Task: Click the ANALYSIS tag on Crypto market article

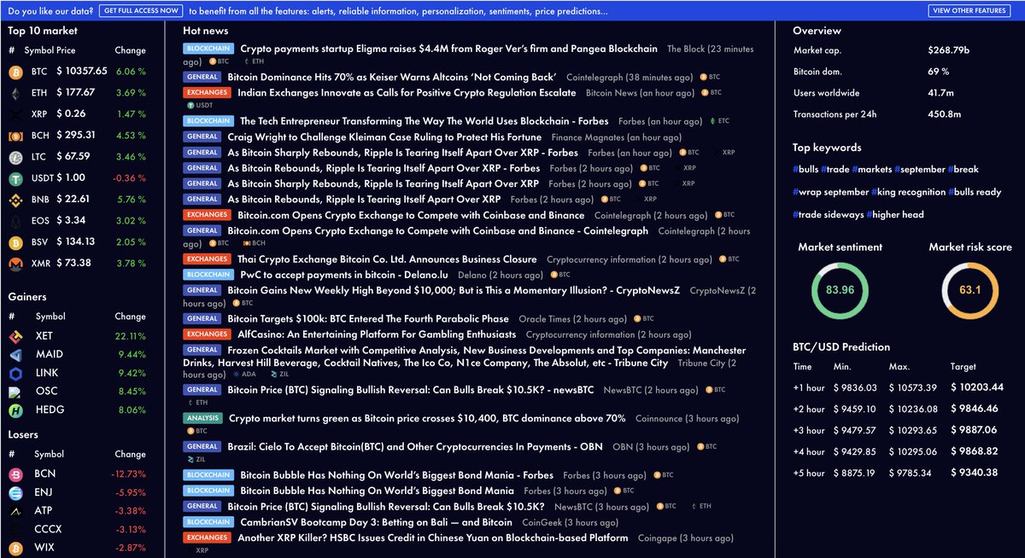Action: (x=202, y=419)
